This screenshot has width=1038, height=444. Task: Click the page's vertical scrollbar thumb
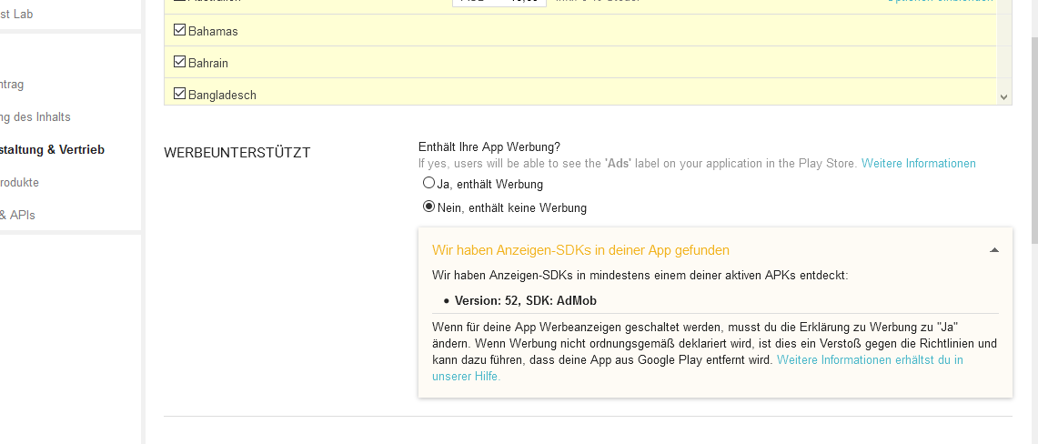coord(1033,136)
